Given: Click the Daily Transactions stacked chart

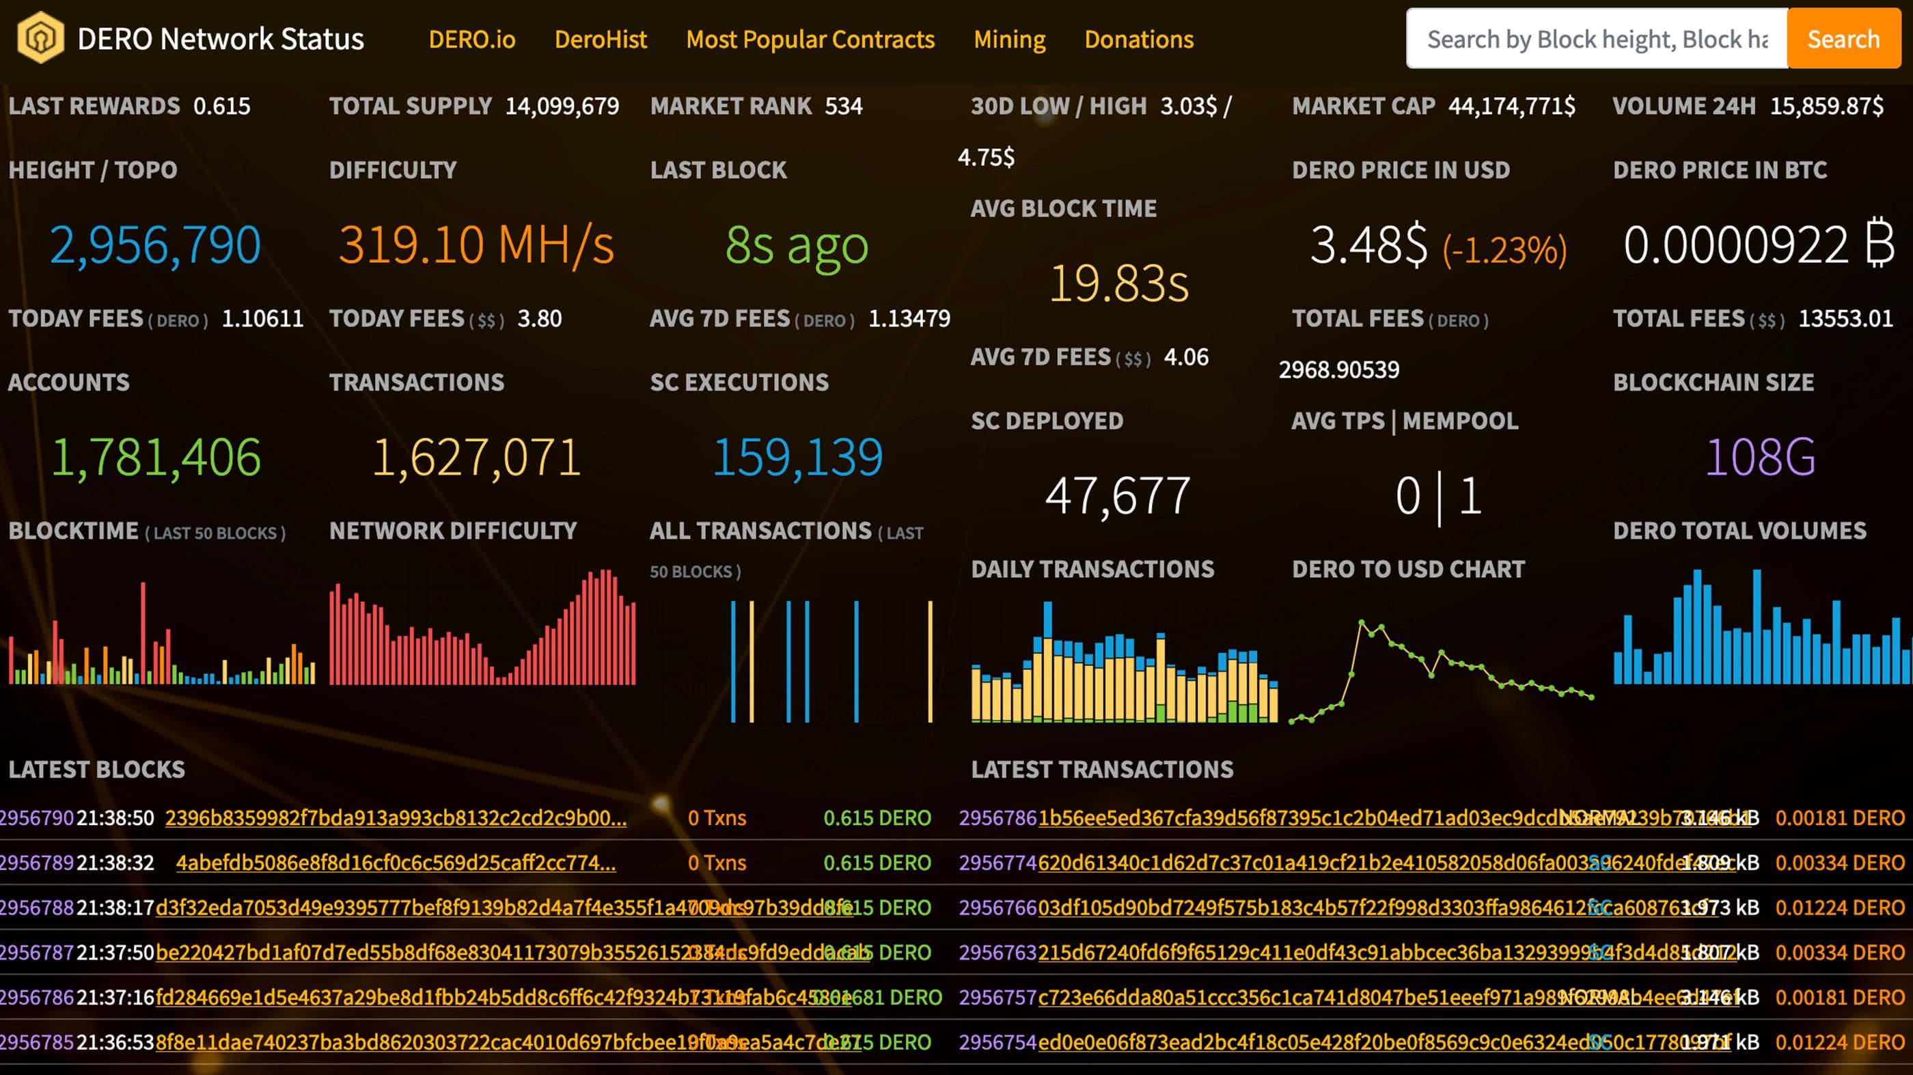Looking at the screenshot, I should click(1125, 660).
